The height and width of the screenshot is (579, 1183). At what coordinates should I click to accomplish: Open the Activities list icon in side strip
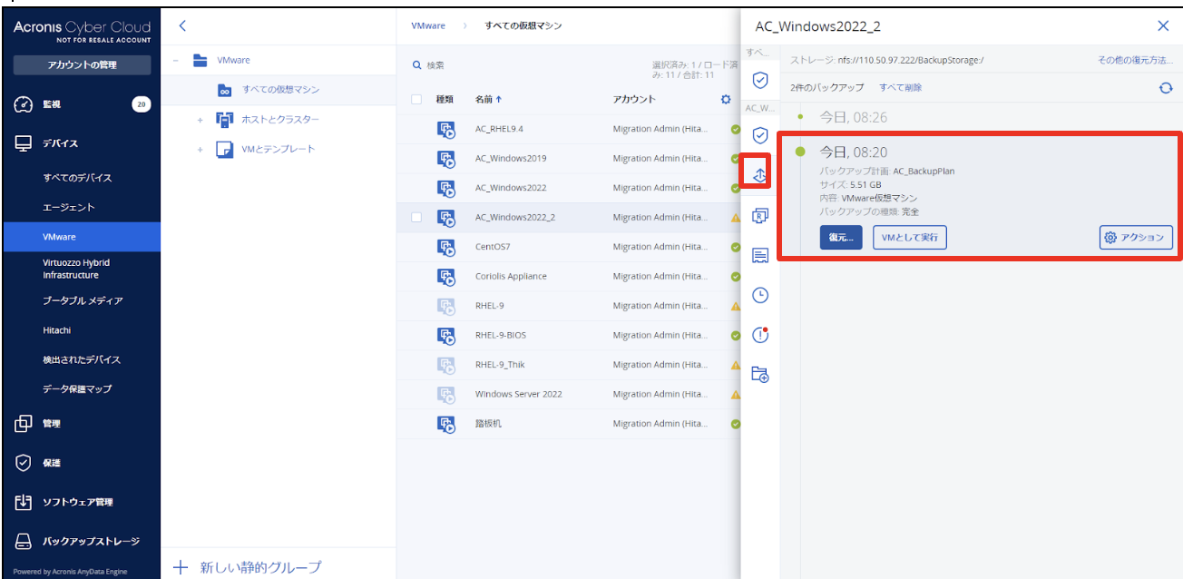click(x=760, y=256)
